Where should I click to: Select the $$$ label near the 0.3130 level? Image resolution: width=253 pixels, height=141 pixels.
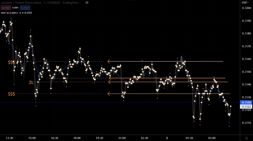tap(11, 94)
